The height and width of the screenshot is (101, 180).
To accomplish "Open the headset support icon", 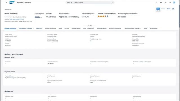I will (161, 3).
